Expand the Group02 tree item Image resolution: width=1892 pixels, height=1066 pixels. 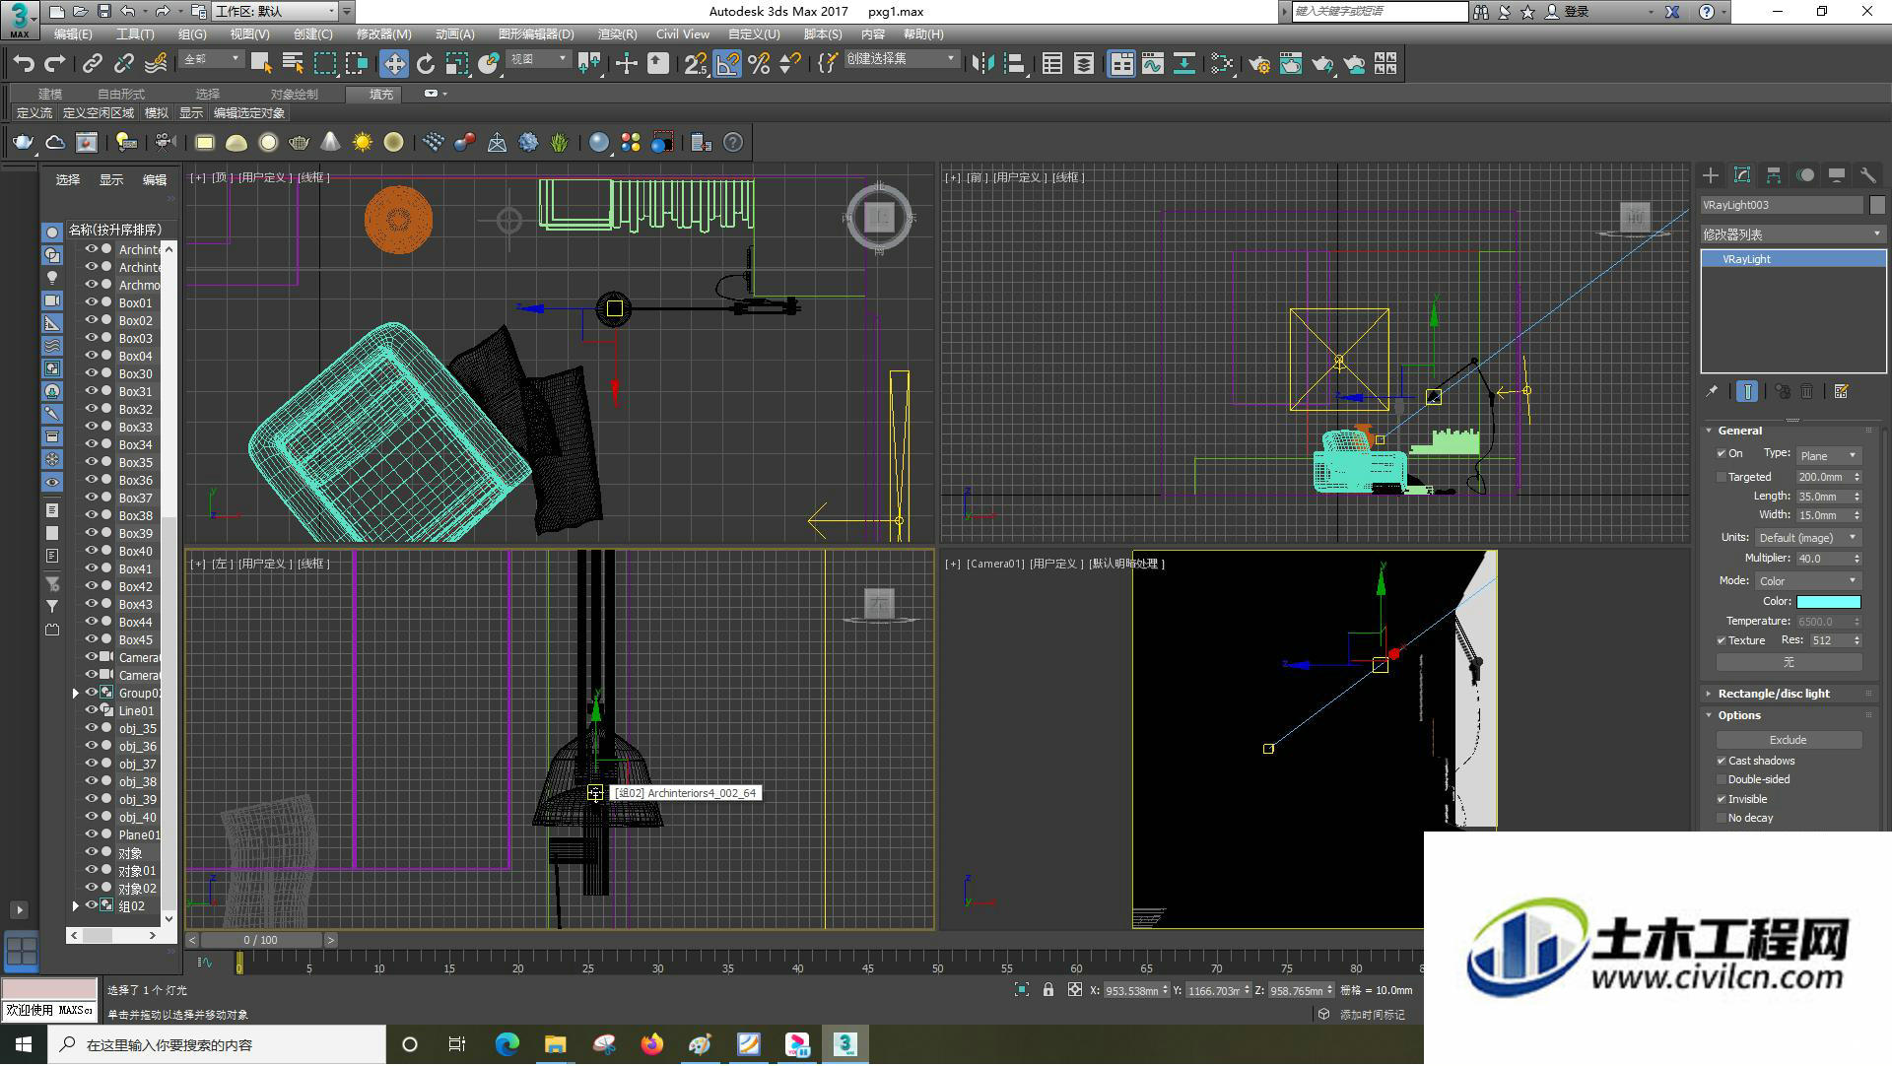click(x=76, y=694)
